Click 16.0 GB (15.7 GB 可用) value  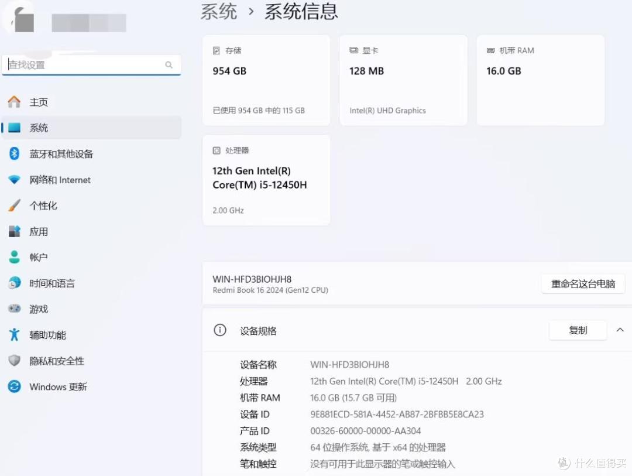click(353, 398)
